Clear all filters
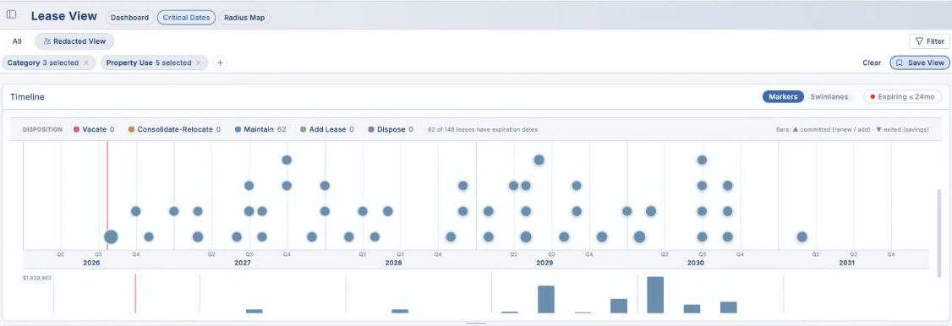 click(872, 62)
